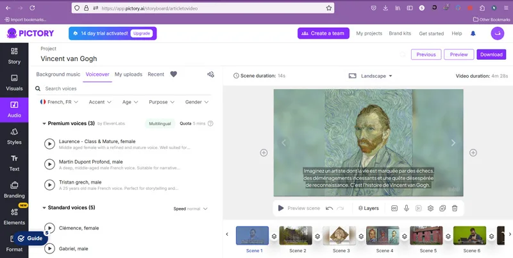
Task: Select the Scene 2 thumbnail
Action: coord(296,236)
